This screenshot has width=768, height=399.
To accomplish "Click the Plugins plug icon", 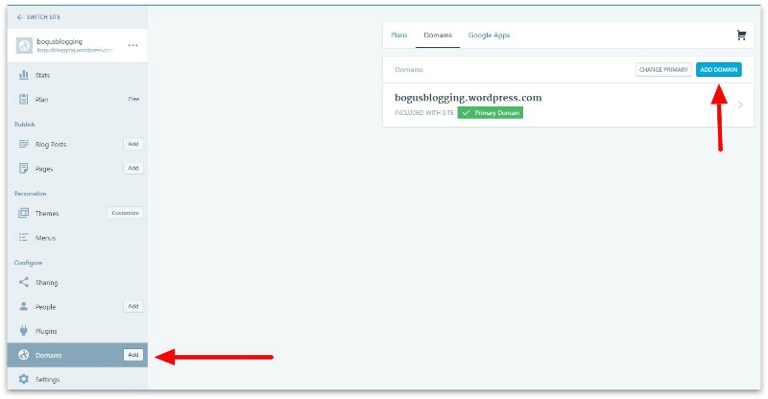I will tap(23, 331).
